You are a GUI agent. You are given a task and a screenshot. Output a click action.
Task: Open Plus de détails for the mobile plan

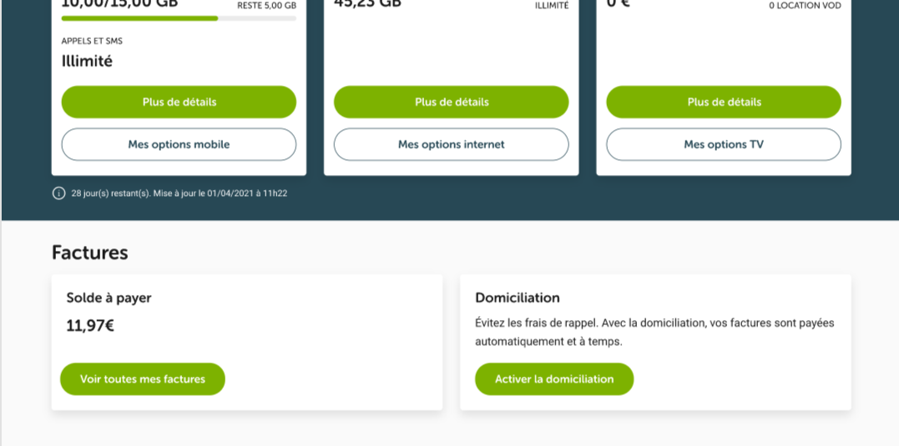tap(179, 102)
